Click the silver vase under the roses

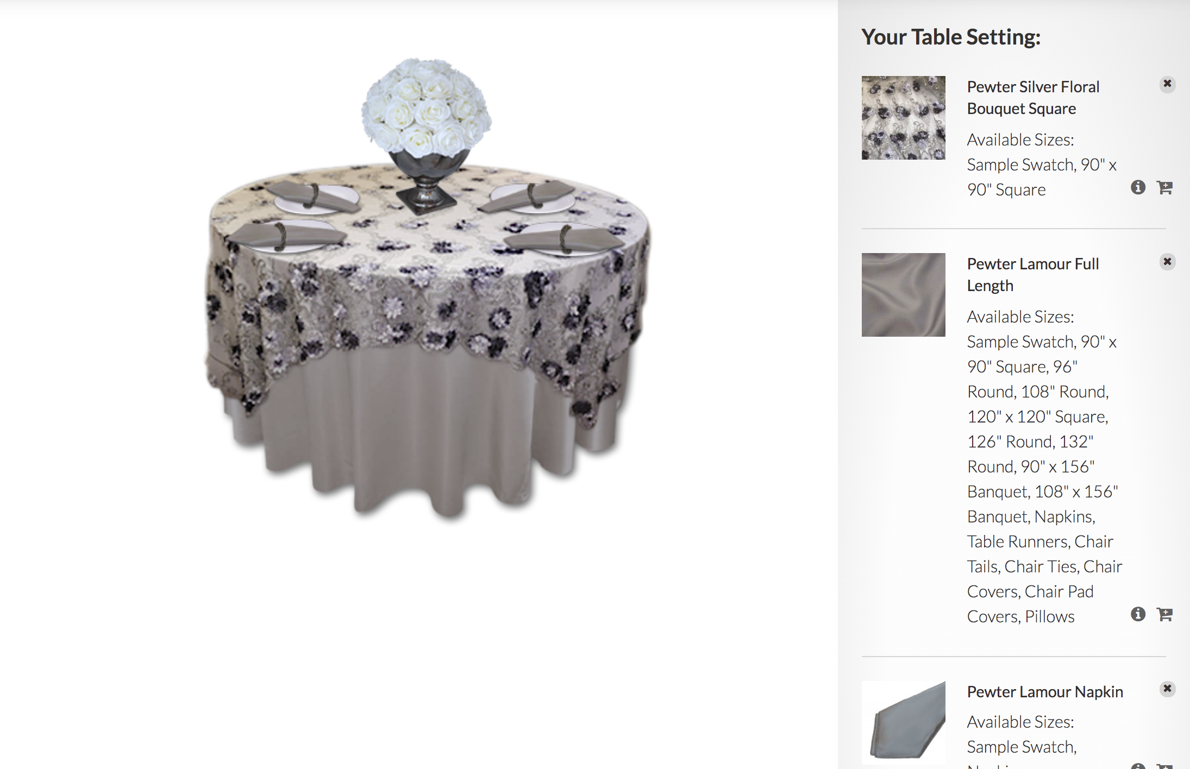tap(428, 182)
